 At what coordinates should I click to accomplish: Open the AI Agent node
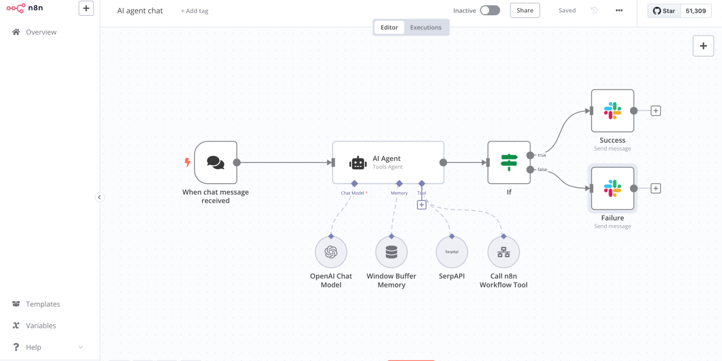click(x=388, y=162)
